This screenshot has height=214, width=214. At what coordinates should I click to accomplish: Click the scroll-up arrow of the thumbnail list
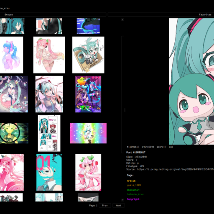pyautogui.click(x=122, y=20)
